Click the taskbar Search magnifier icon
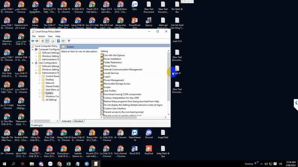298x167 pixels. (14, 164)
